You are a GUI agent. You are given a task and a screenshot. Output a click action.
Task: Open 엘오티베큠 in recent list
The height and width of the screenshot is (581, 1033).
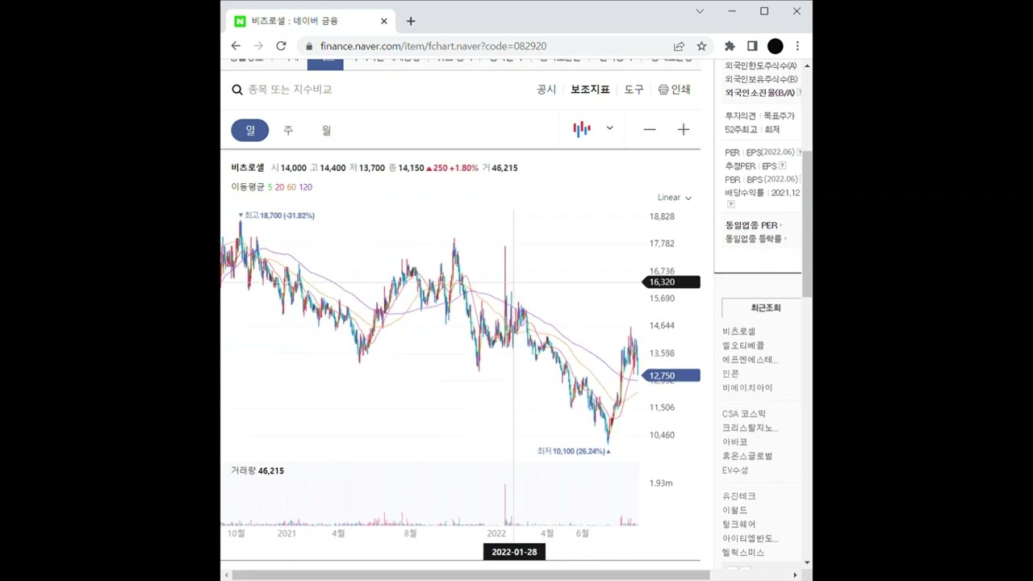(743, 345)
